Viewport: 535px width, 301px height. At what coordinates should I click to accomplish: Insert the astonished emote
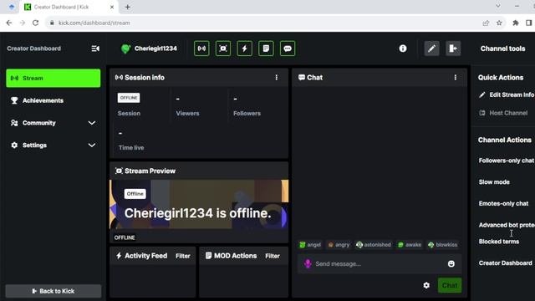pyautogui.click(x=374, y=245)
